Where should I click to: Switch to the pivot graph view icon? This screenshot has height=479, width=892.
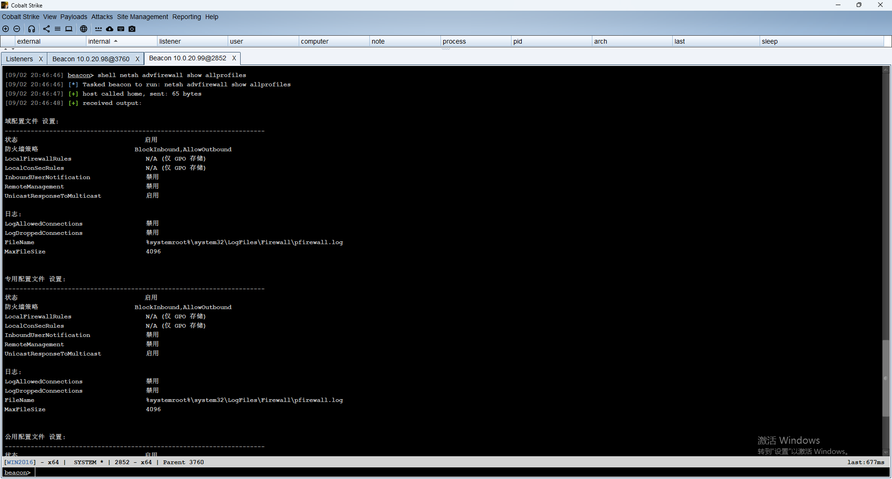point(46,29)
